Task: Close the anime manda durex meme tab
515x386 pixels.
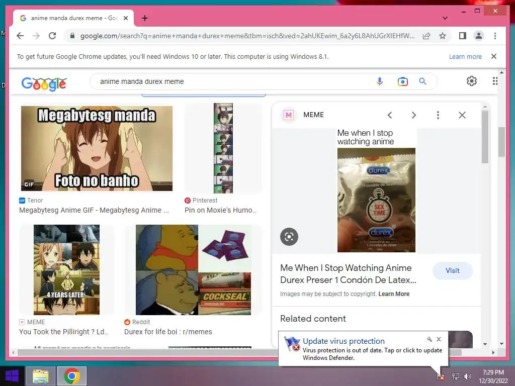Action: 125,18
